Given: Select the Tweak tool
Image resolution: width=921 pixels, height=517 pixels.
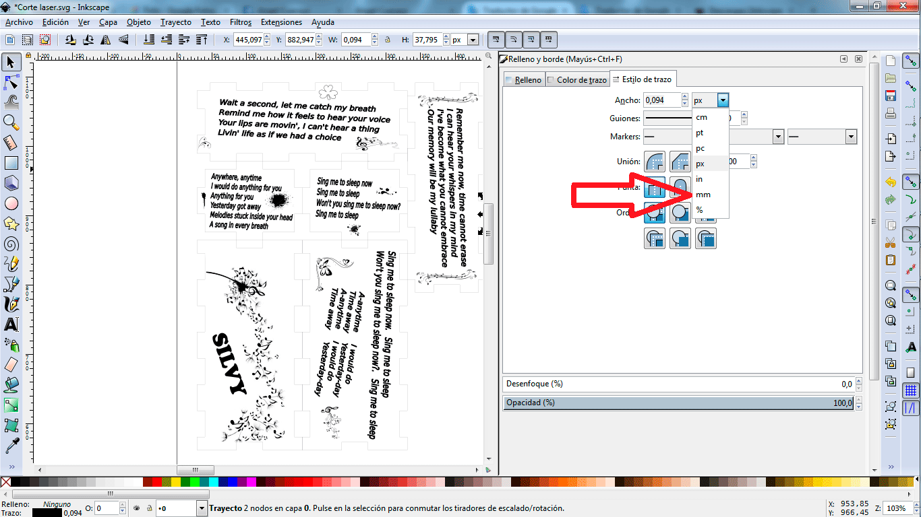Looking at the screenshot, I should (x=11, y=102).
